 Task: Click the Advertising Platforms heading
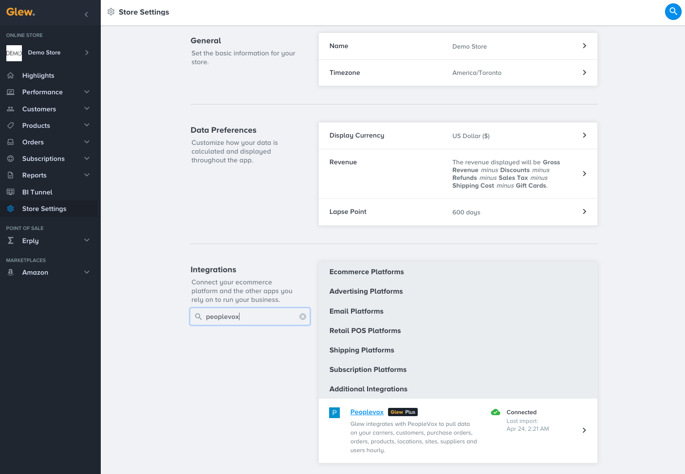pos(366,292)
